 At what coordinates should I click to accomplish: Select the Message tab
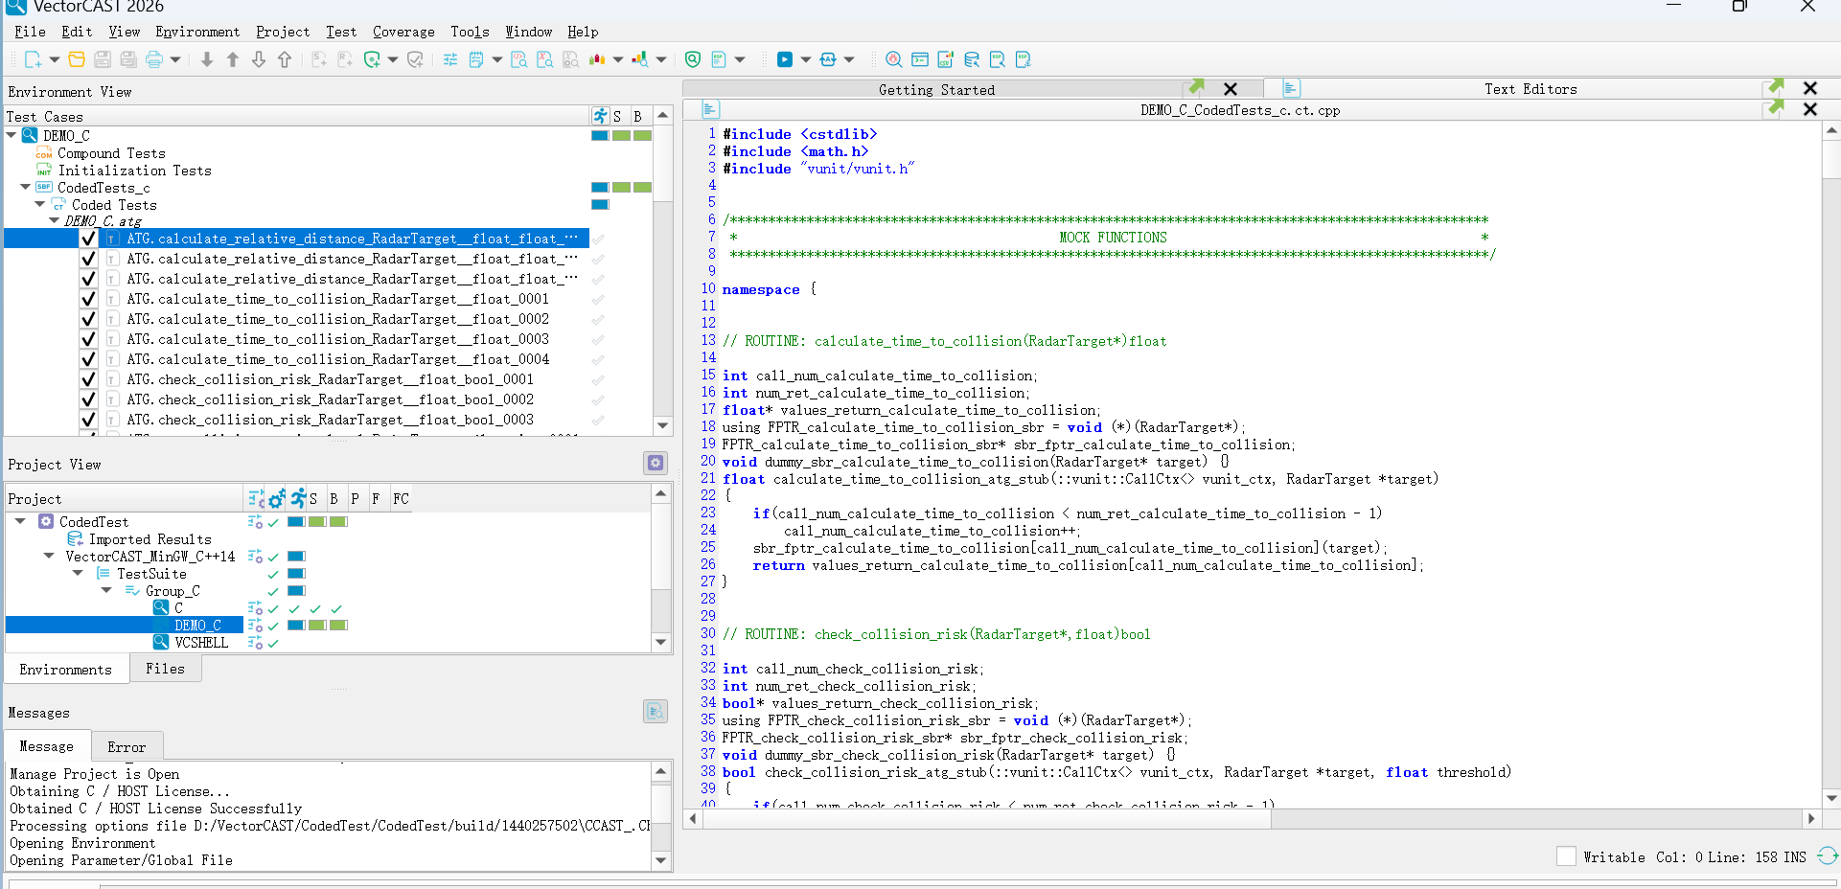tap(46, 746)
